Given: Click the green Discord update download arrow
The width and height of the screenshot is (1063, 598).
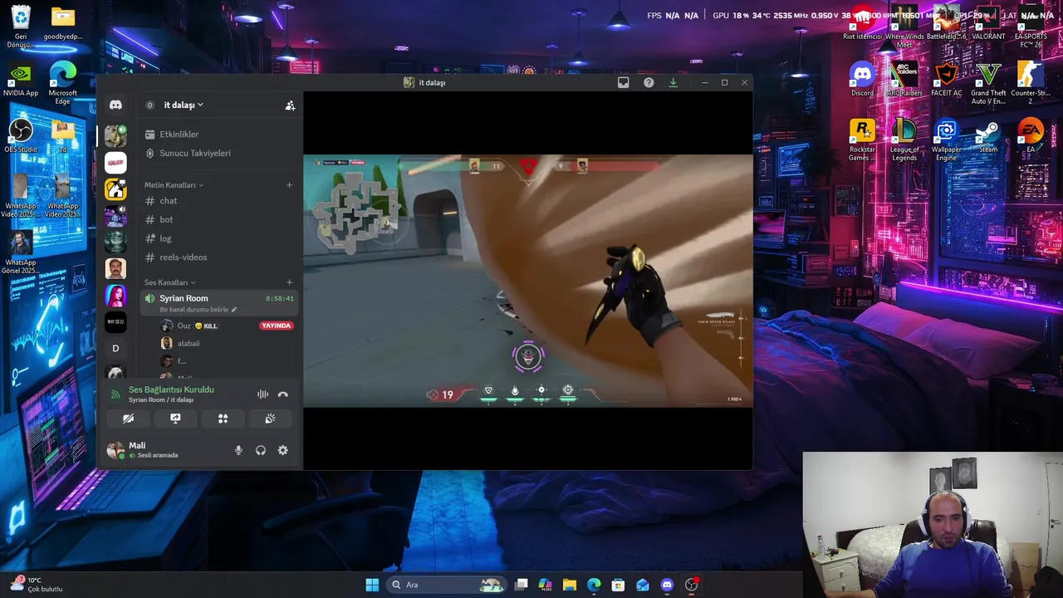Looking at the screenshot, I should tap(673, 82).
